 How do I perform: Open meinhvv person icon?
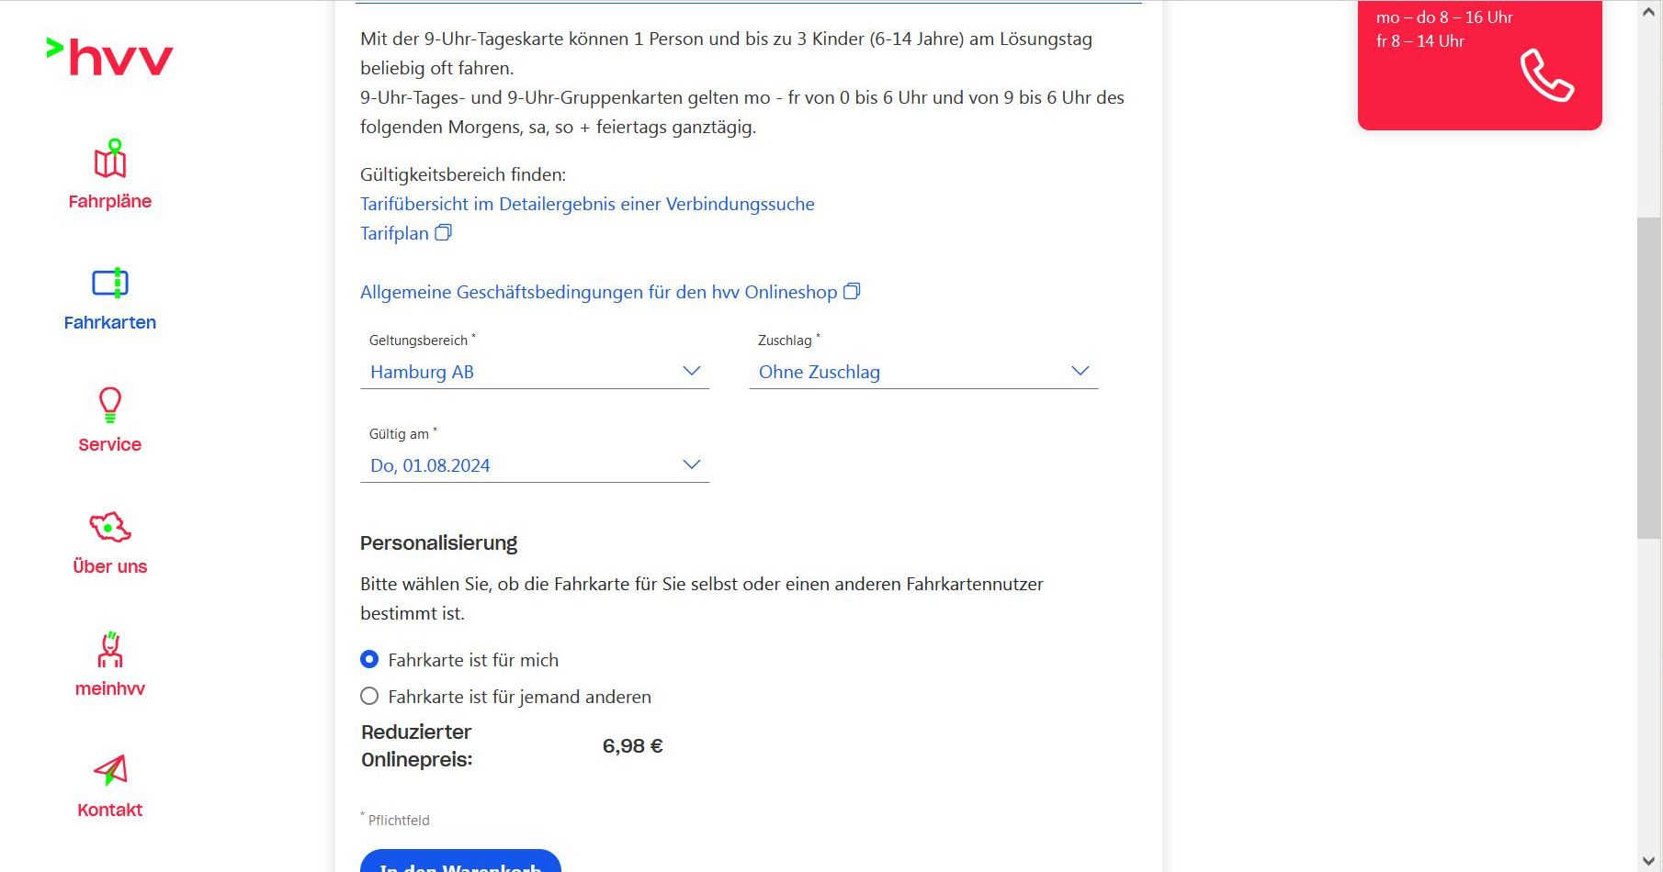pos(110,649)
